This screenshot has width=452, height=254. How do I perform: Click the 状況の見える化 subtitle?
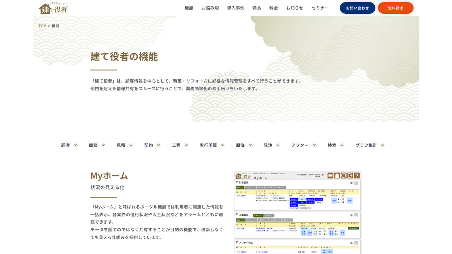107,187
